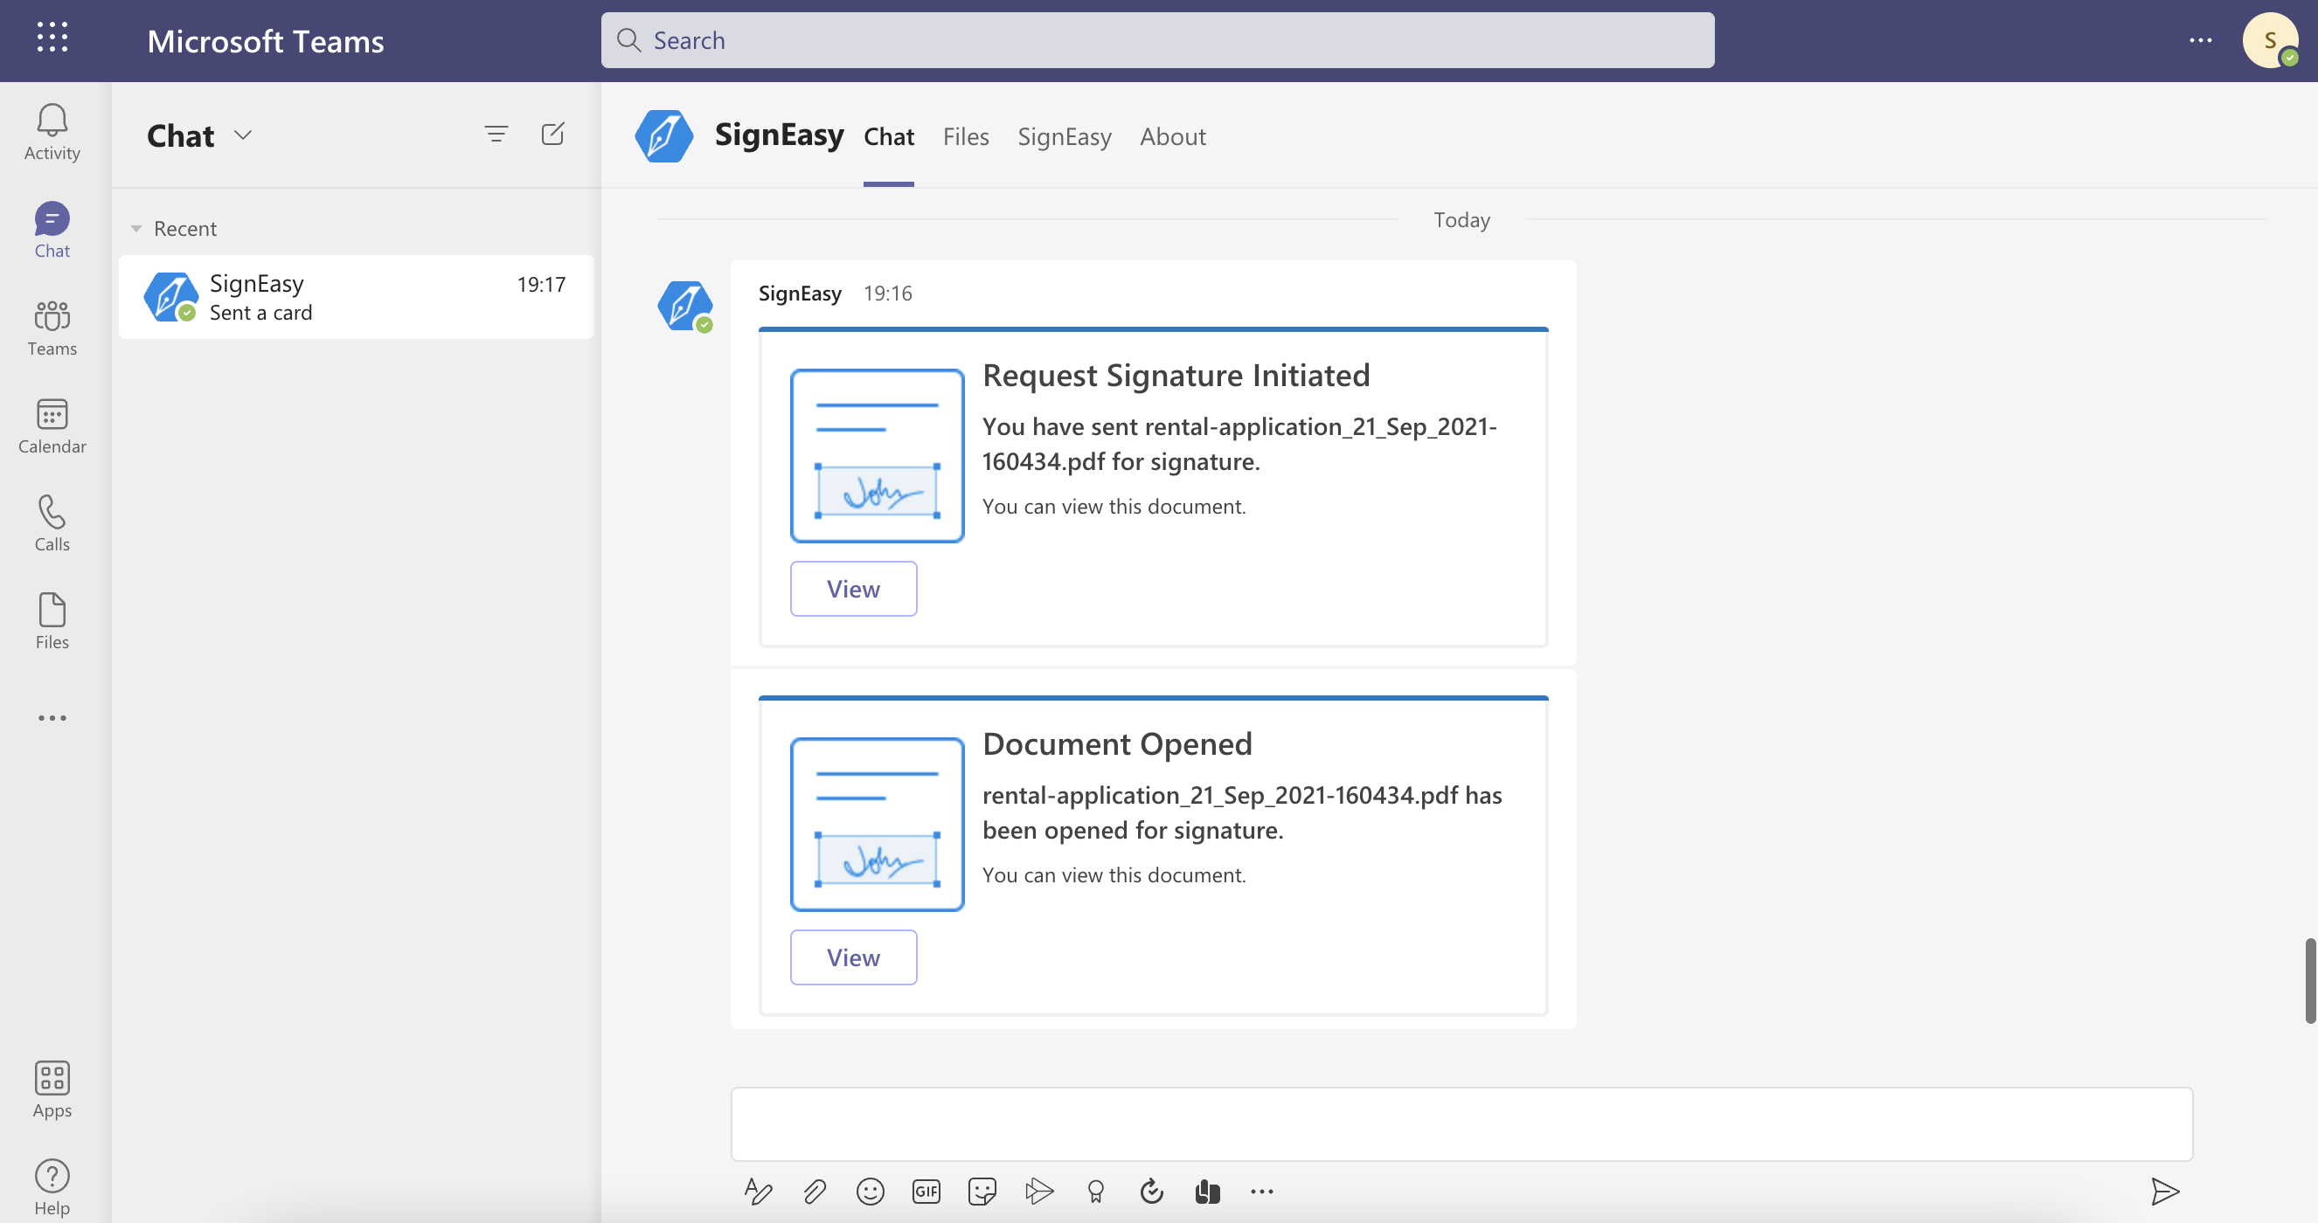Click 'has been opened for signature' message text
This screenshot has height=1223, width=2318.
[1242, 812]
